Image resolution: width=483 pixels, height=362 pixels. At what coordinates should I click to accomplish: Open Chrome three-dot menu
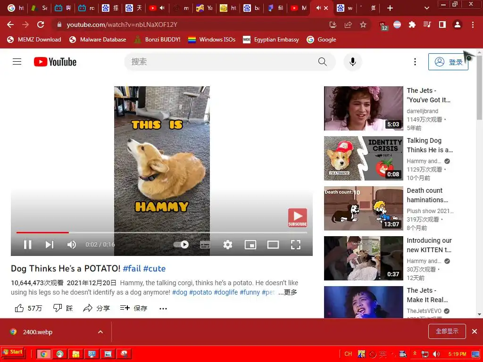coord(473,25)
